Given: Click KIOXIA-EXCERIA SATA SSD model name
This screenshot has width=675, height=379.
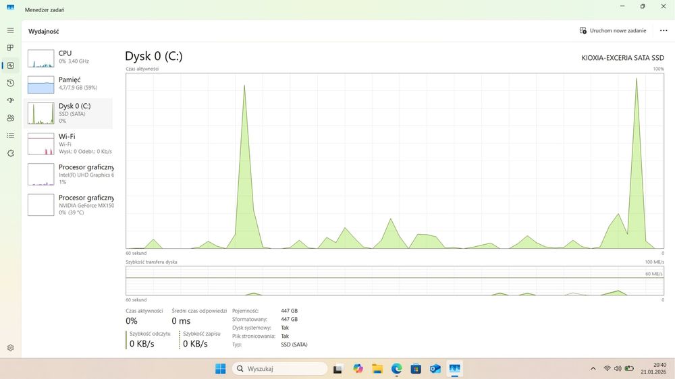Looking at the screenshot, I should pyautogui.click(x=622, y=57).
